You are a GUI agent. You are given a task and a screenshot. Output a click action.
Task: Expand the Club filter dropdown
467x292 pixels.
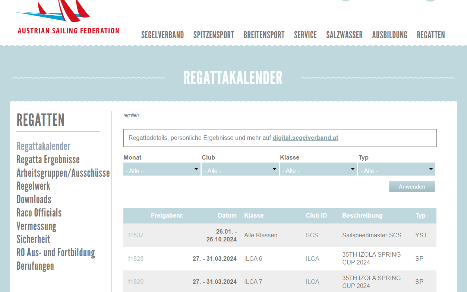[240, 169]
